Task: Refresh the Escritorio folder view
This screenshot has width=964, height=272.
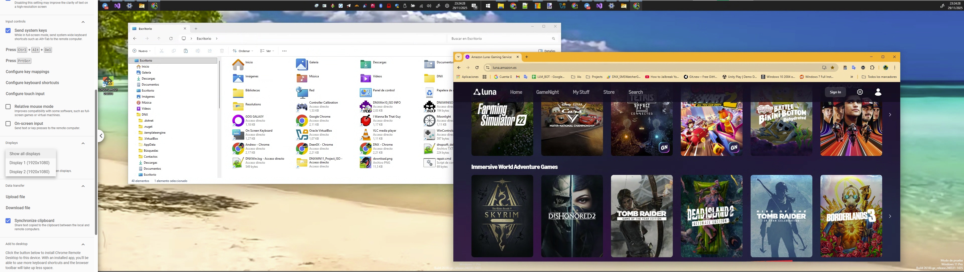Action: pos(171,39)
